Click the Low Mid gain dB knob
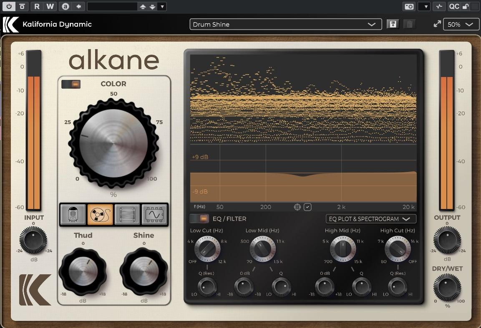This screenshot has height=328, width=481. [x=244, y=287]
